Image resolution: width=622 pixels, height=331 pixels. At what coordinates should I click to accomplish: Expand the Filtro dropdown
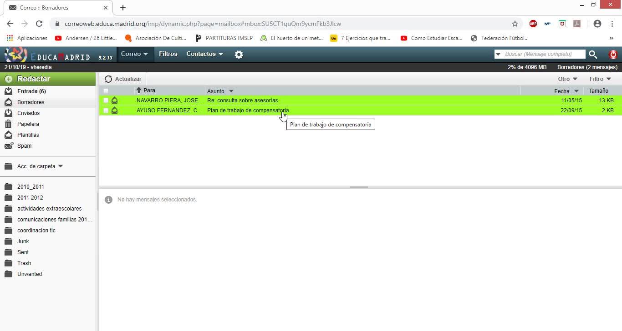[600, 79]
